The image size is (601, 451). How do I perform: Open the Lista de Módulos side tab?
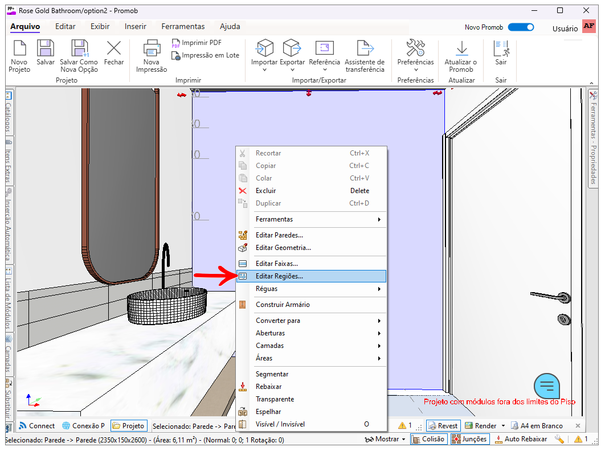[9, 299]
